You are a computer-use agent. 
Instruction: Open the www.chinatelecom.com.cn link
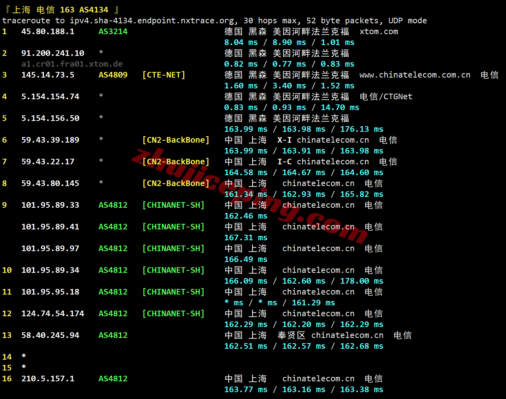tap(415, 75)
